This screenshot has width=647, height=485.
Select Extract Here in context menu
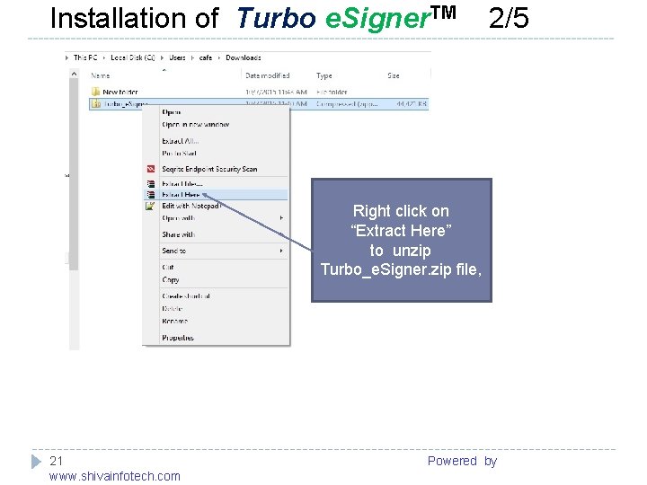(x=181, y=195)
